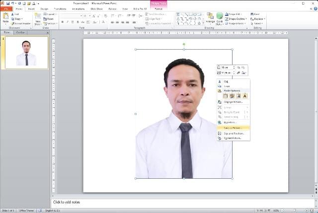Screen dimensions: 318x213
Task: Choose Cut from the context menu
Action: point(226,81)
